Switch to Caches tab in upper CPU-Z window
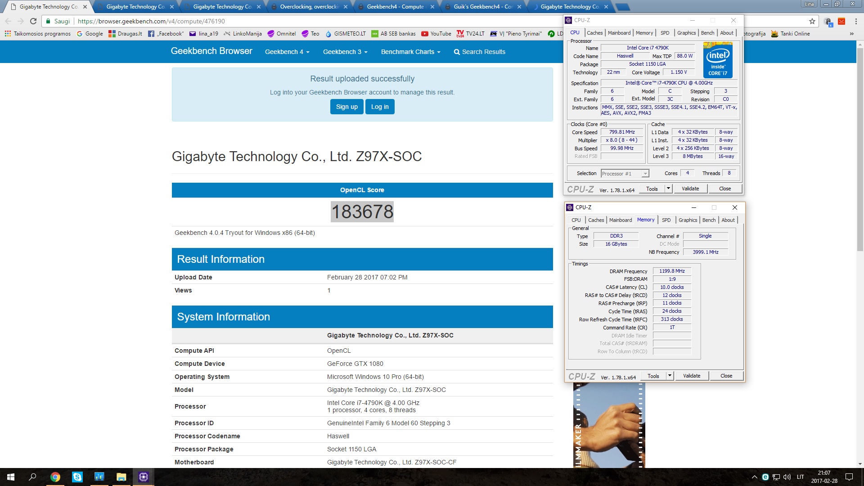 click(x=594, y=33)
